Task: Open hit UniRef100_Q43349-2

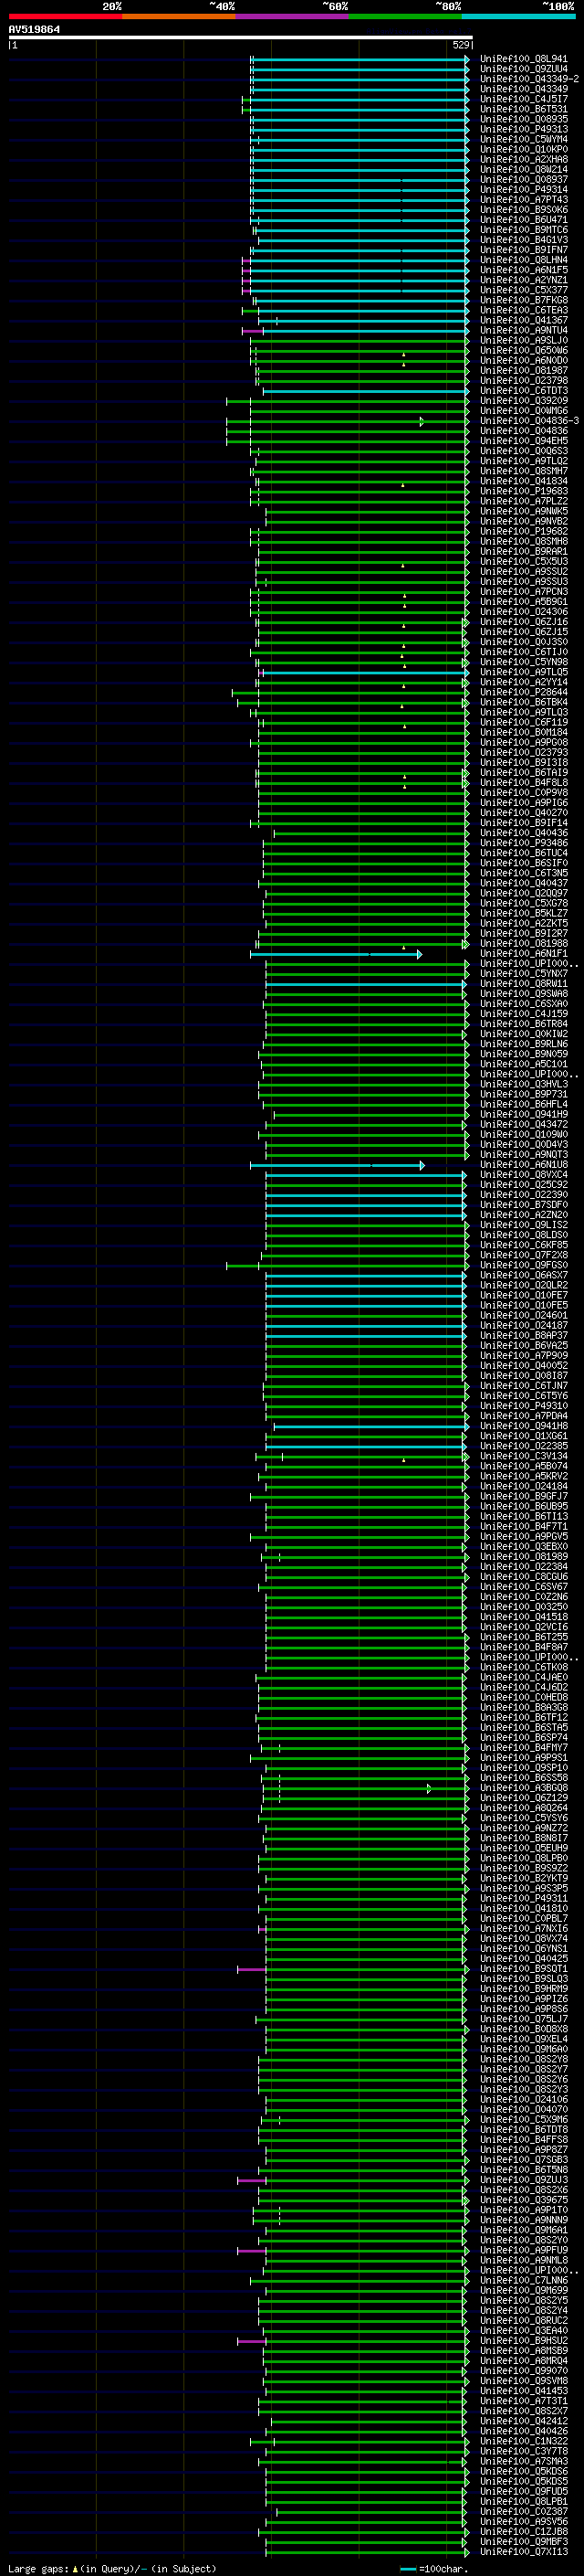Action: tap(529, 79)
